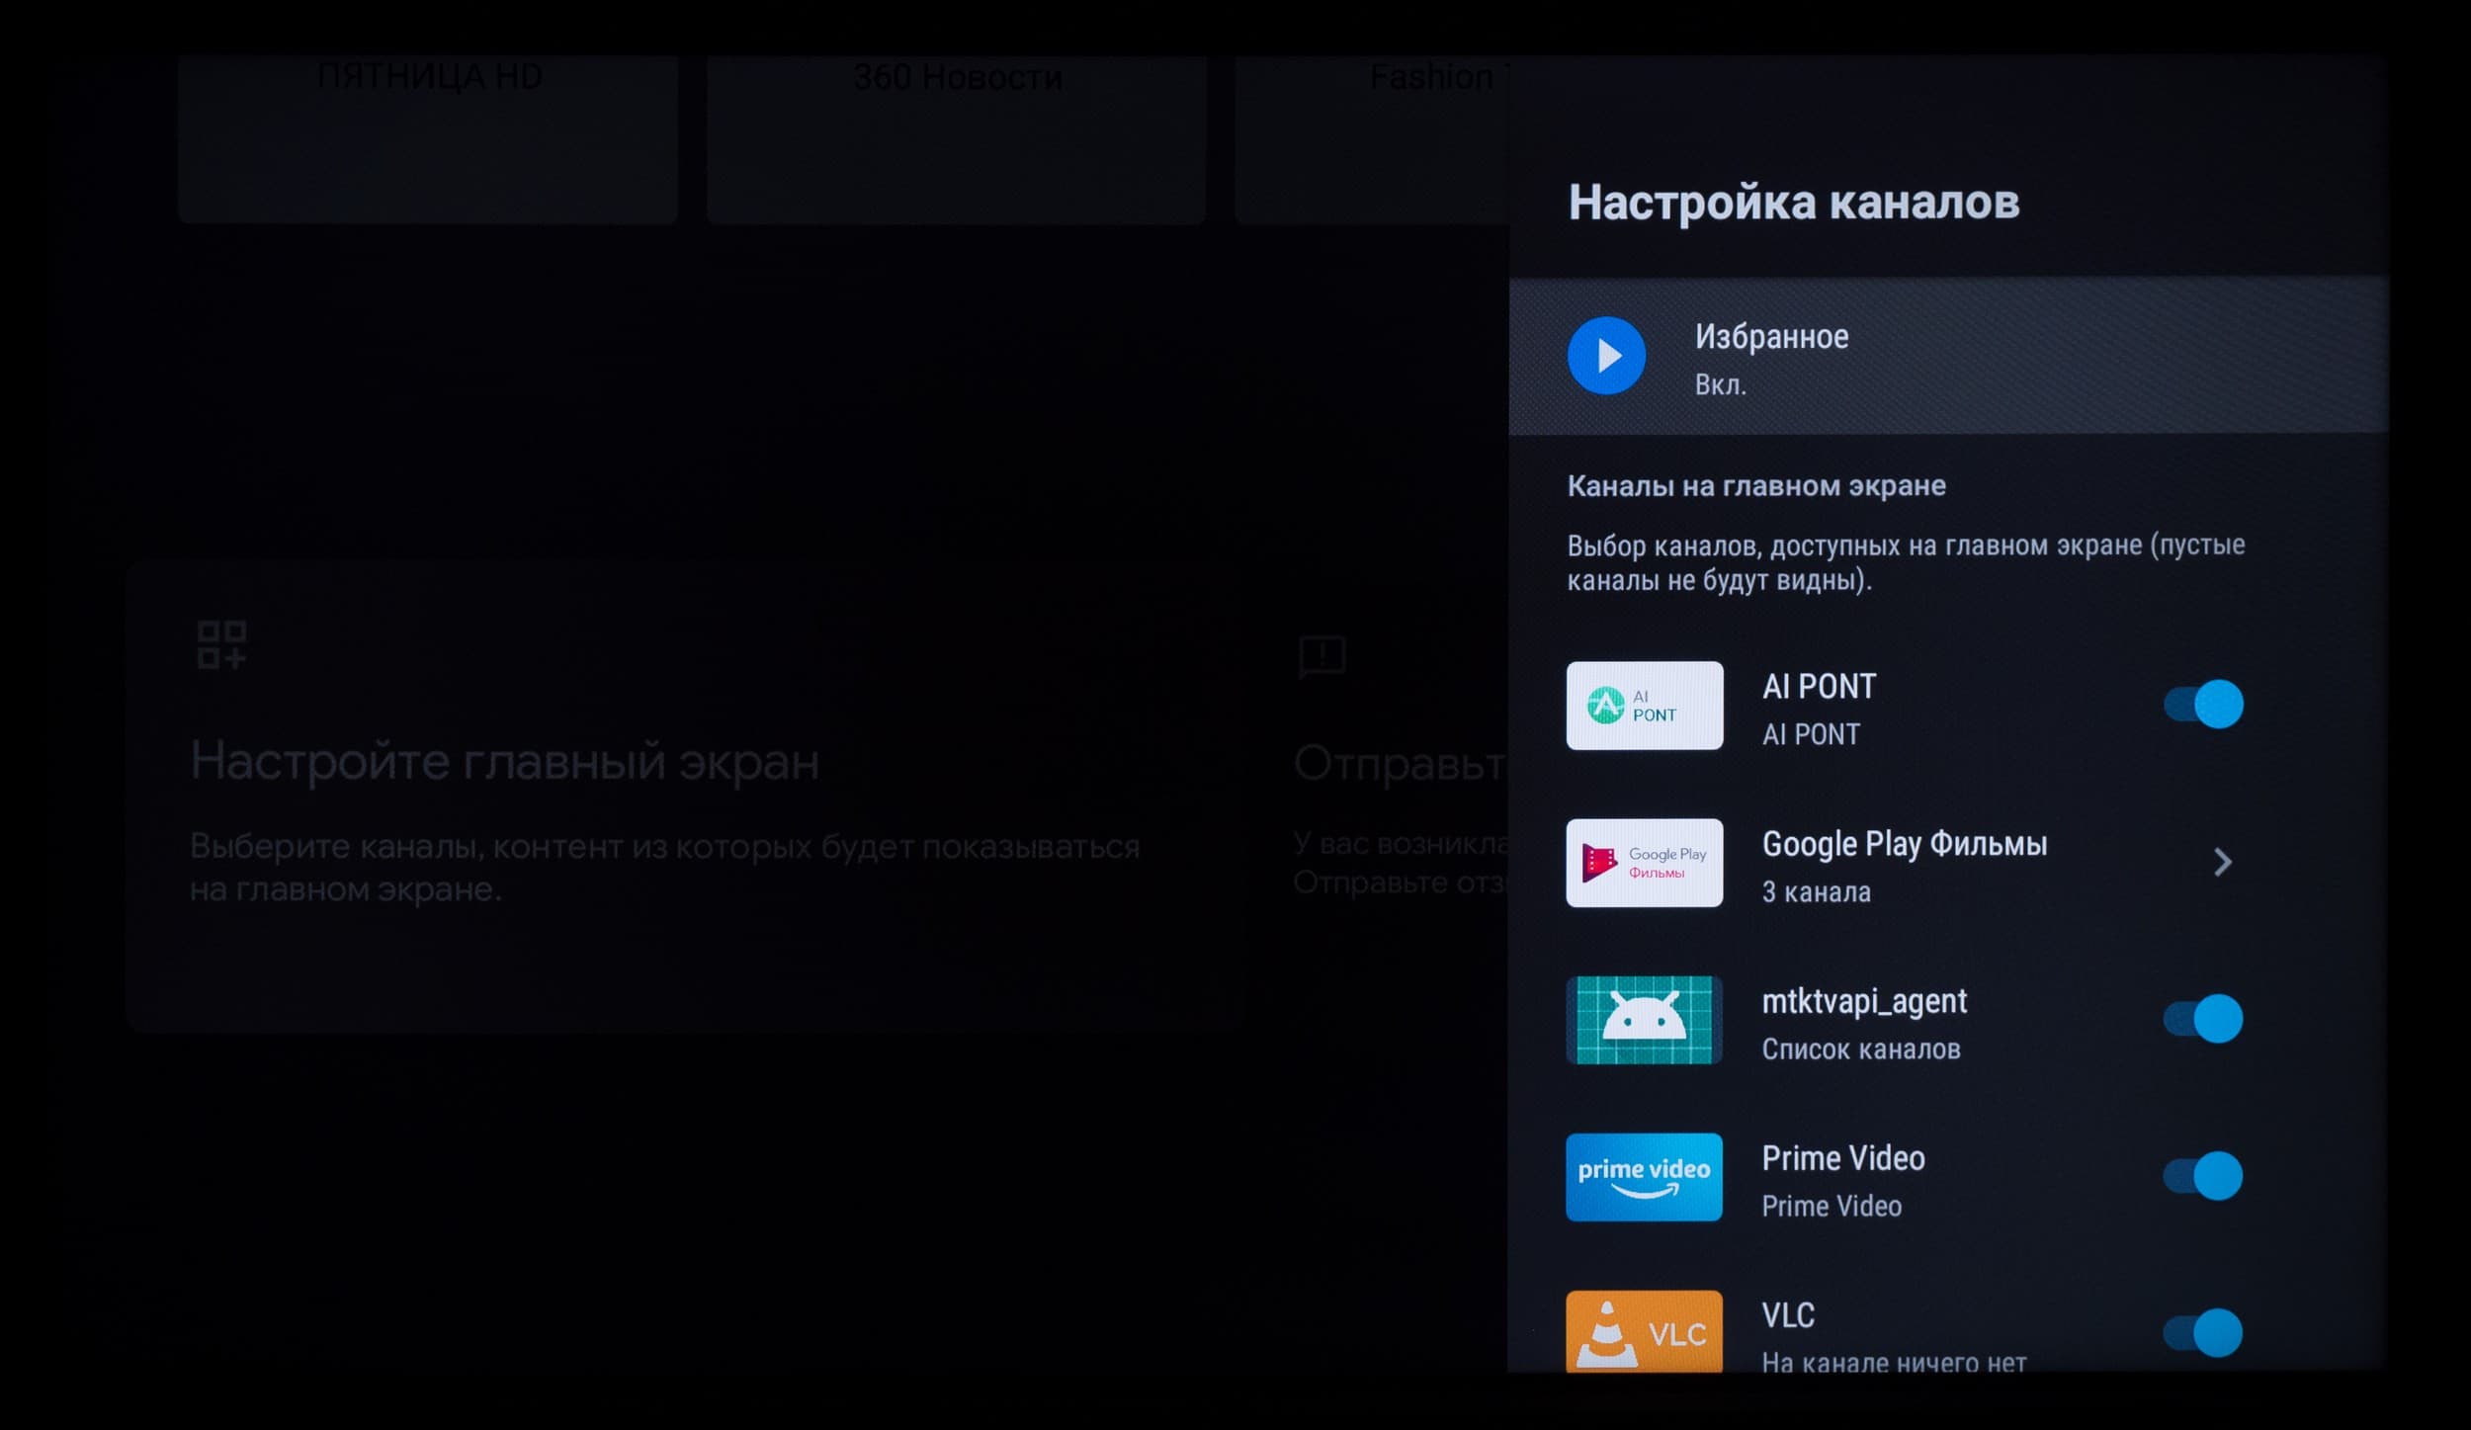Click the mtktvapi_agent Android icon
The width and height of the screenshot is (2471, 1430).
1644,1020
